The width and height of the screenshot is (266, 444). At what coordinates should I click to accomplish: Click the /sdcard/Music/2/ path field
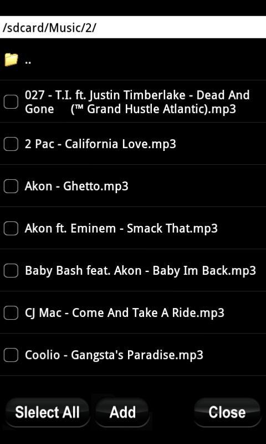[133, 27]
